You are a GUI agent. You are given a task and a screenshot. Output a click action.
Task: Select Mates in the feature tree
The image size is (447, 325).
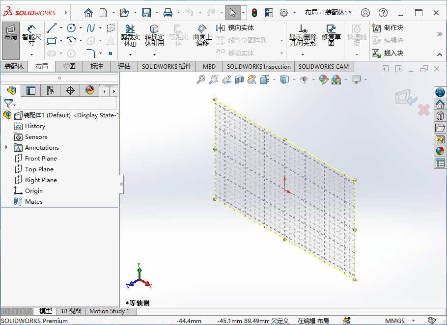pyautogui.click(x=33, y=201)
